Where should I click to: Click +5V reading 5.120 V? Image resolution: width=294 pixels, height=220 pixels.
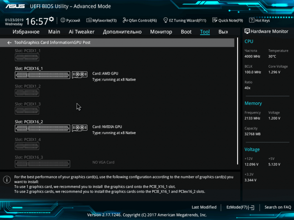(x=274, y=165)
